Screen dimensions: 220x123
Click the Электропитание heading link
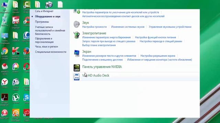click(94, 33)
